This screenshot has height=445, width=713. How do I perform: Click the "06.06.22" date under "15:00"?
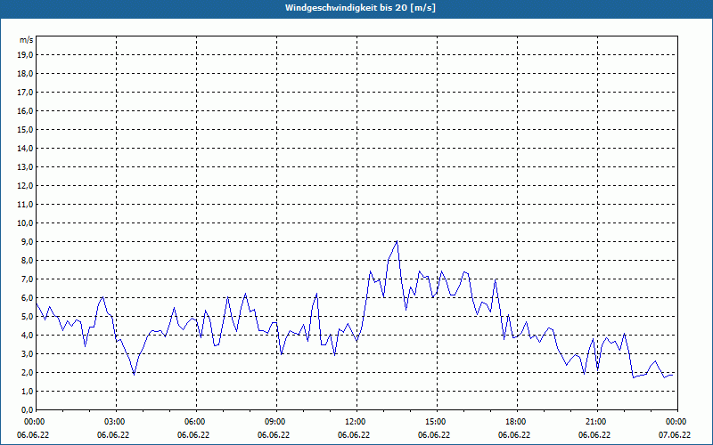click(x=434, y=435)
